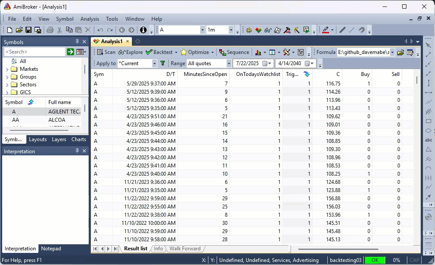The image size is (435, 265).
Task: Open the Analysis menu
Action: click(x=90, y=19)
